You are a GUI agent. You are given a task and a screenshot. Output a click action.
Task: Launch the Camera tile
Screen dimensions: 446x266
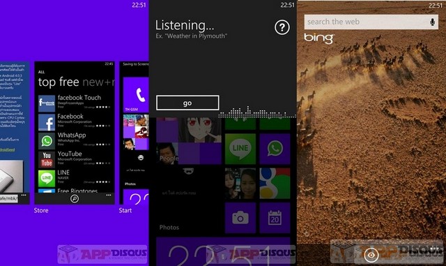[240, 218]
